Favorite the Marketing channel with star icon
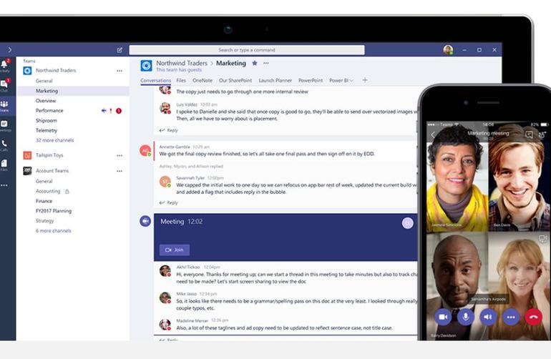 click(255, 63)
